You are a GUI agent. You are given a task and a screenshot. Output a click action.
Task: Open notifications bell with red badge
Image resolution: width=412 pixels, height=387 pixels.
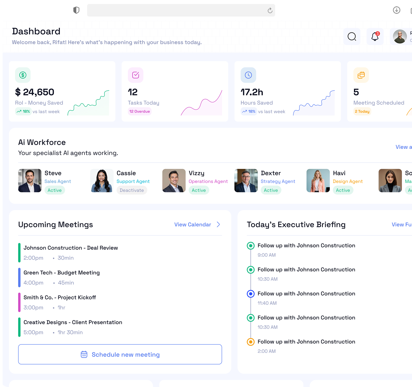pos(375,37)
